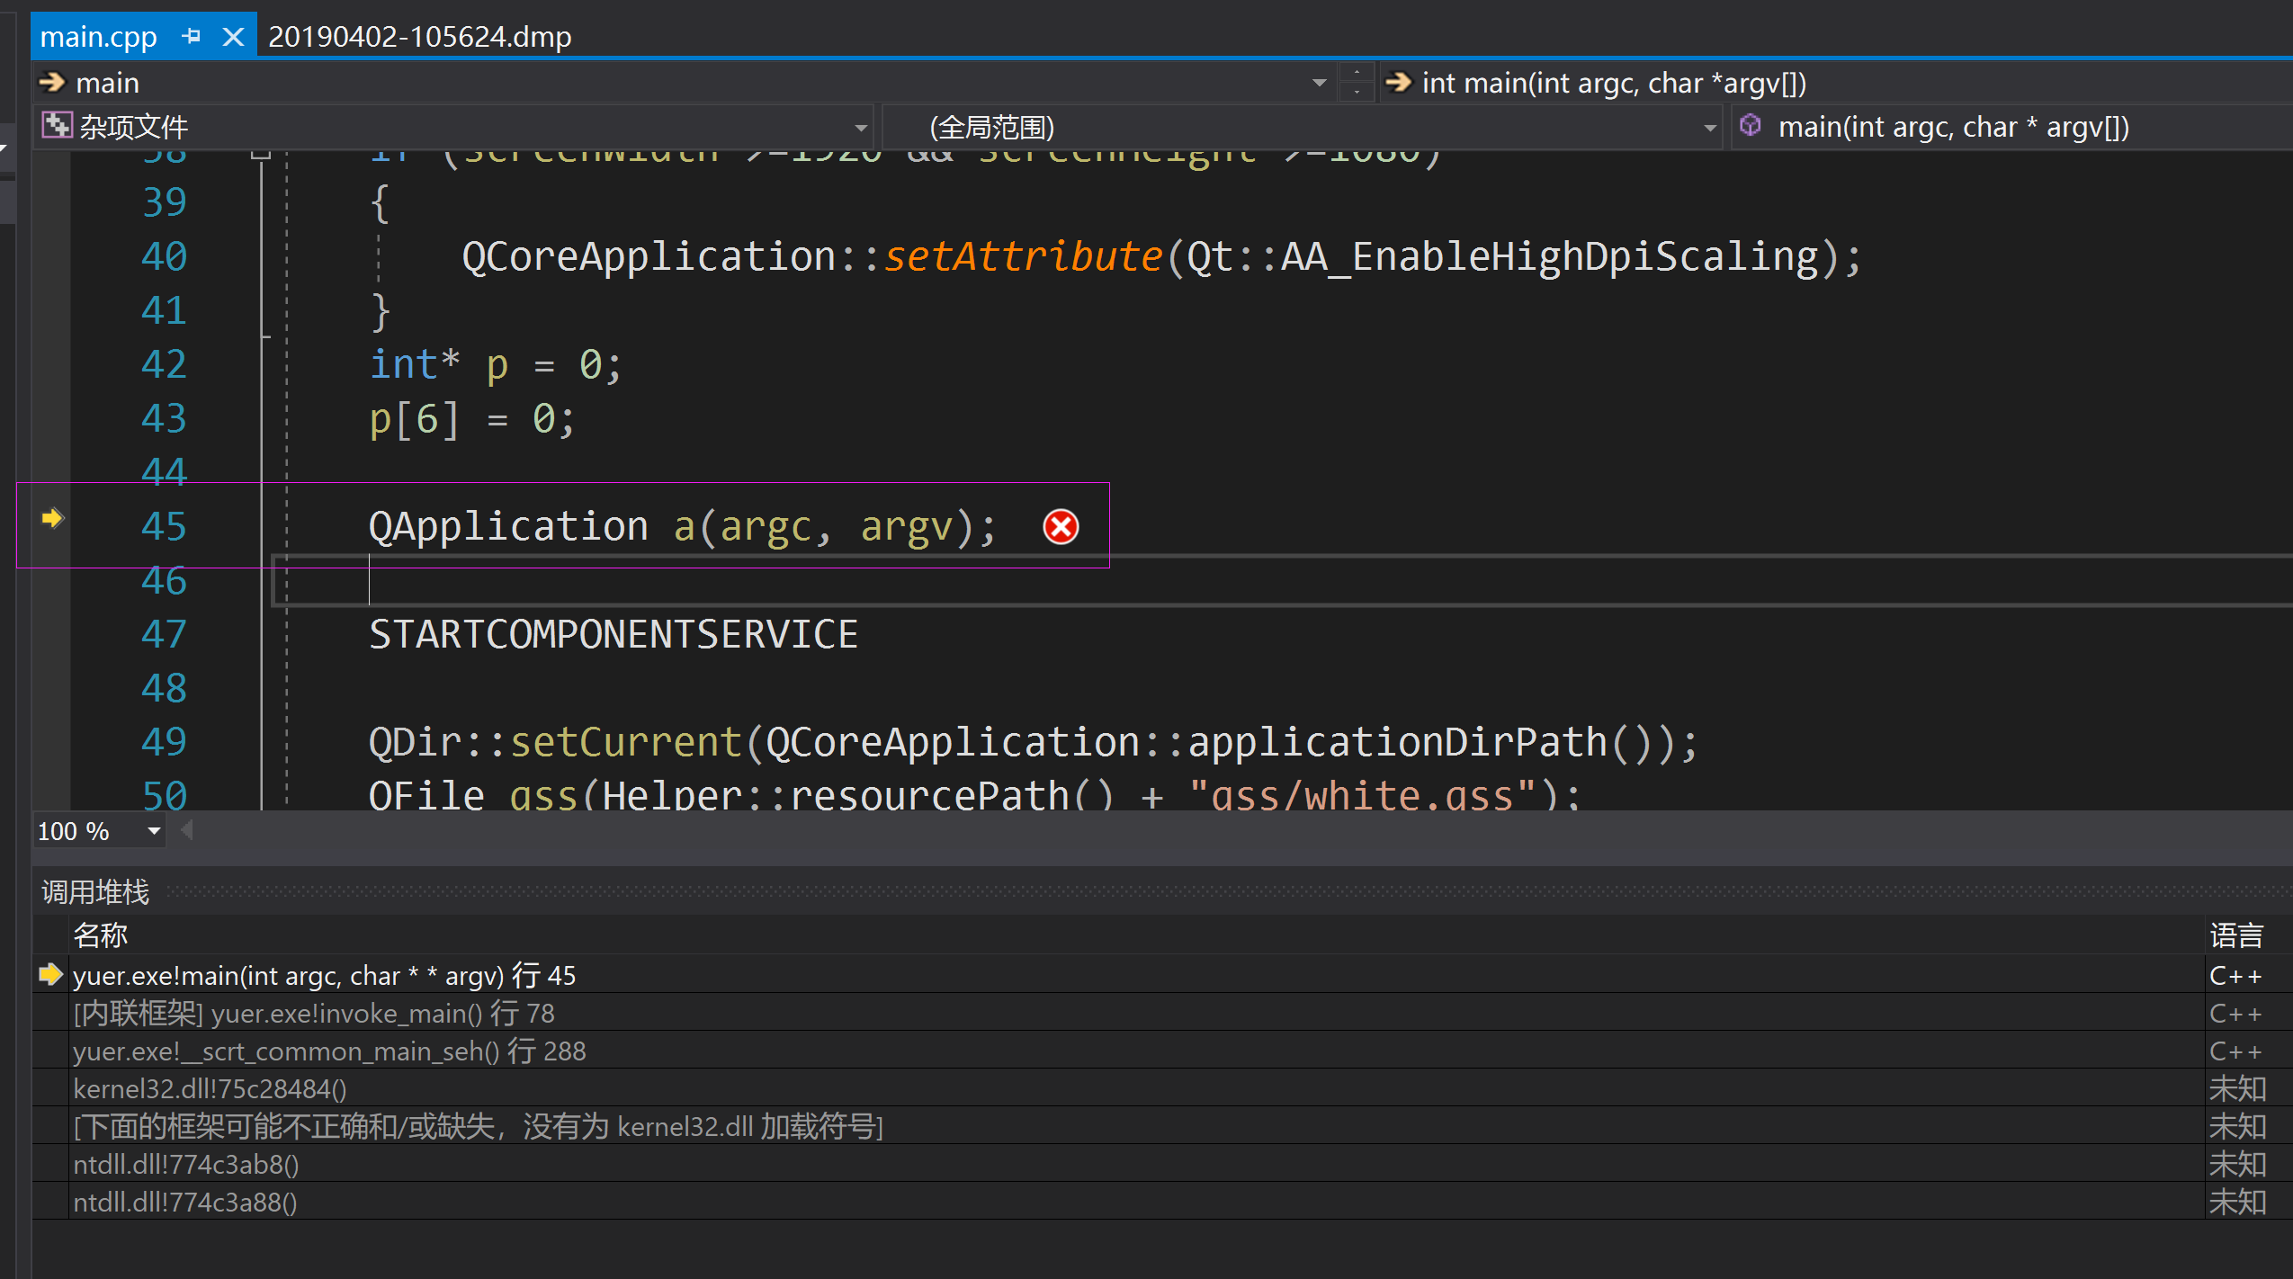Switch to the 20190402-105624.dmp tab
Screen dimensions: 2293x1279
419,37
